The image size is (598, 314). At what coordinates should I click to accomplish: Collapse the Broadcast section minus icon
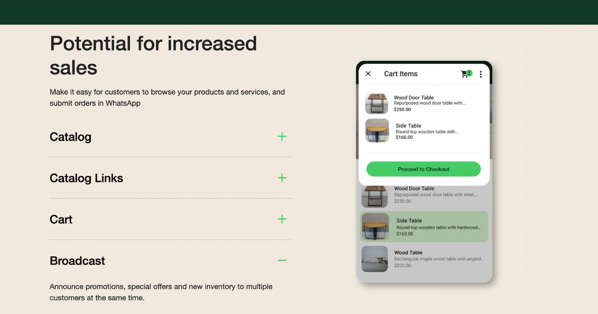[282, 260]
